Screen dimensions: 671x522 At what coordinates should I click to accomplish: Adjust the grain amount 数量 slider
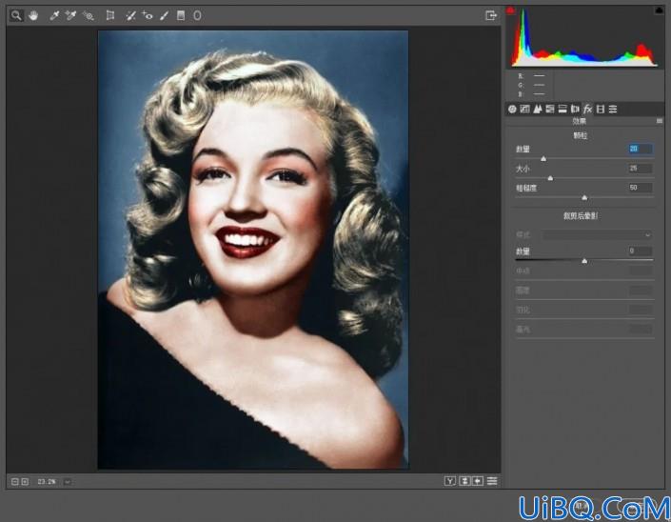coord(543,159)
